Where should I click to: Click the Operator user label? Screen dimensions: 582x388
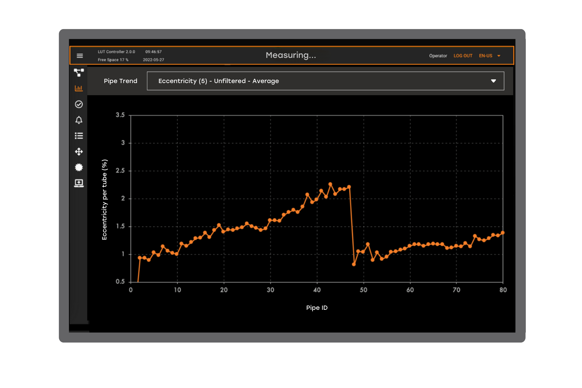(x=438, y=56)
